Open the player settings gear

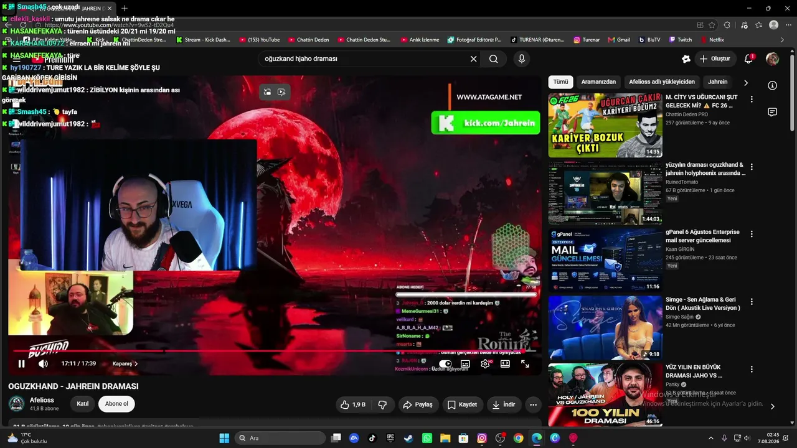point(485,364)
